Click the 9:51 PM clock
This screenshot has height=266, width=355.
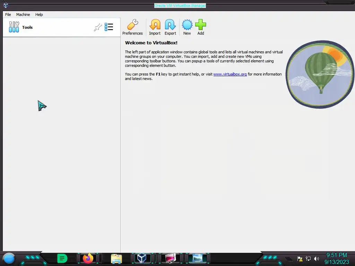(337, 255)
